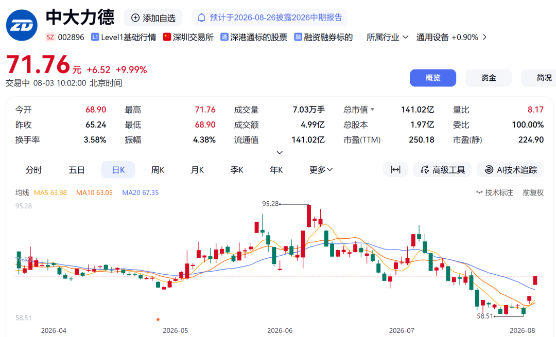Image resolution: width=556 pixels, height=337 pixels.
Task: Click the 通 badge for 深港通标的
Action: (x=224, y=37)
